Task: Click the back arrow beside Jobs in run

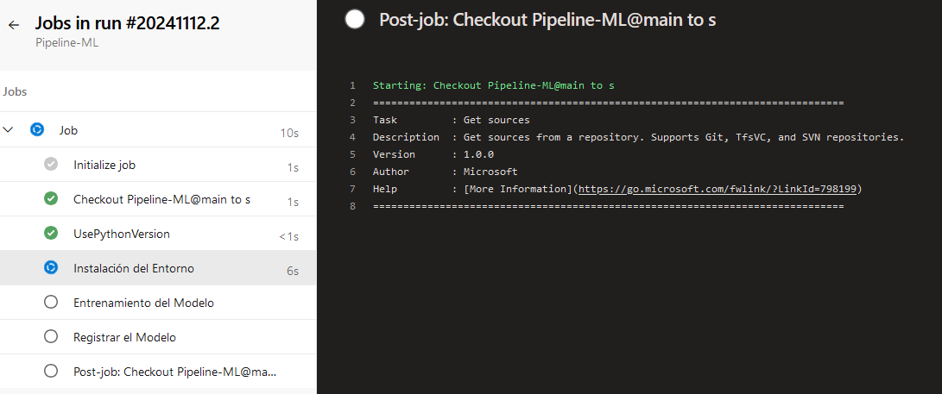Action: point(14,25)
